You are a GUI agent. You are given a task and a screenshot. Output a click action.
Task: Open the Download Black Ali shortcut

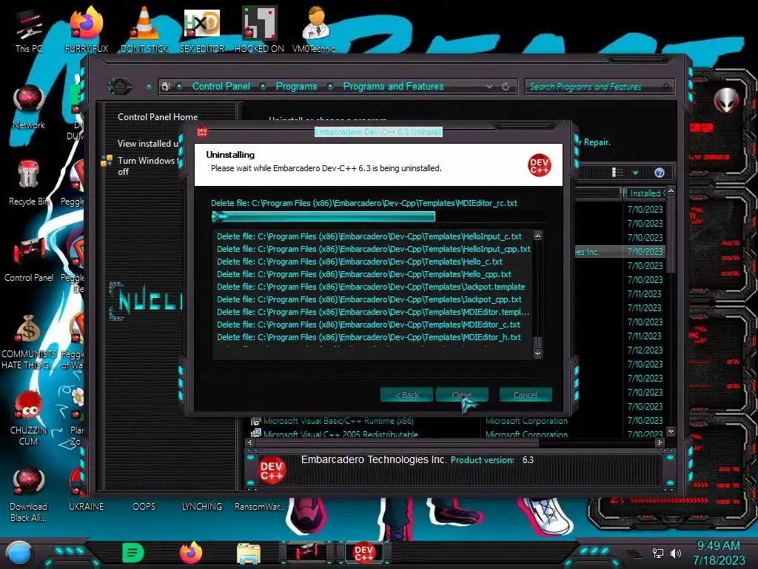coord(29,494)
